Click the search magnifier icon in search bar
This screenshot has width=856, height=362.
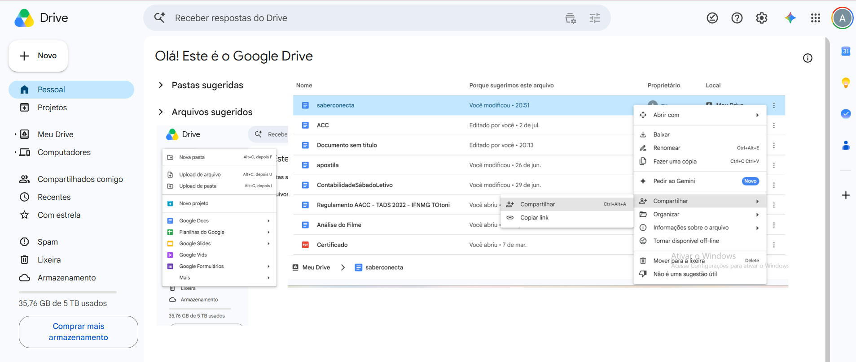click(160, 18)
